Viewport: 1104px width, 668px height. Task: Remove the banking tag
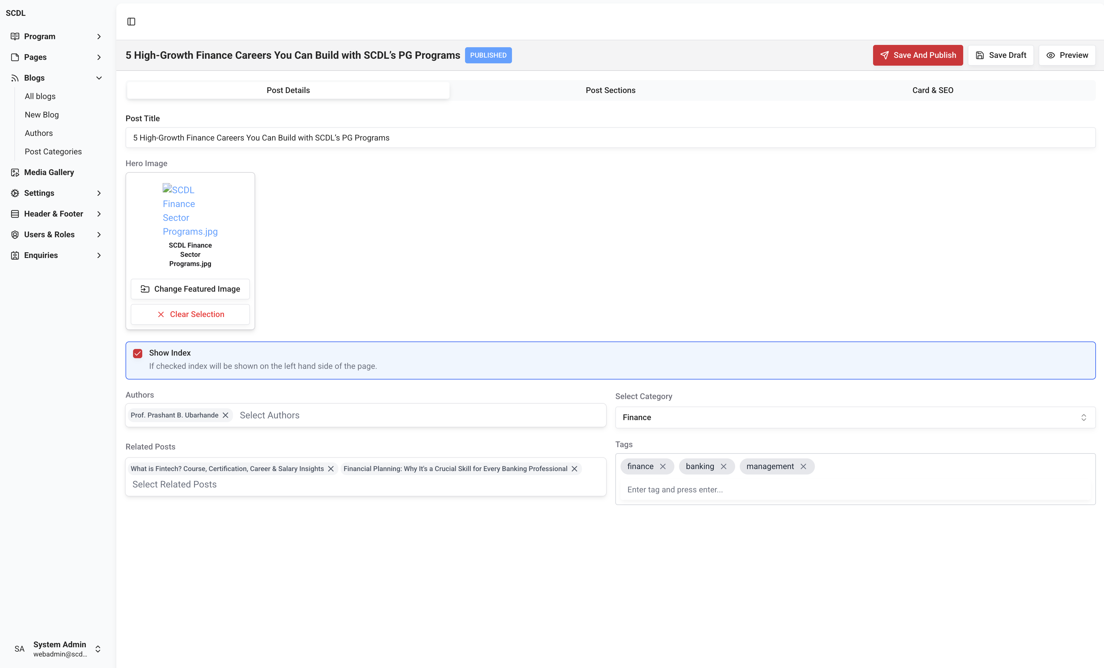coord(723,466)
